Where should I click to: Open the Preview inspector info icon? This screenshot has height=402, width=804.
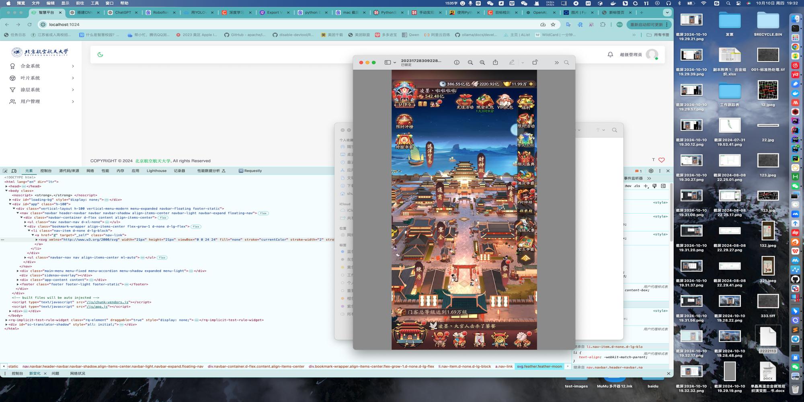pos(457,63)
